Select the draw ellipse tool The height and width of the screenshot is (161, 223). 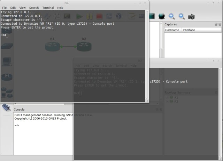click(x=161, y=16)
